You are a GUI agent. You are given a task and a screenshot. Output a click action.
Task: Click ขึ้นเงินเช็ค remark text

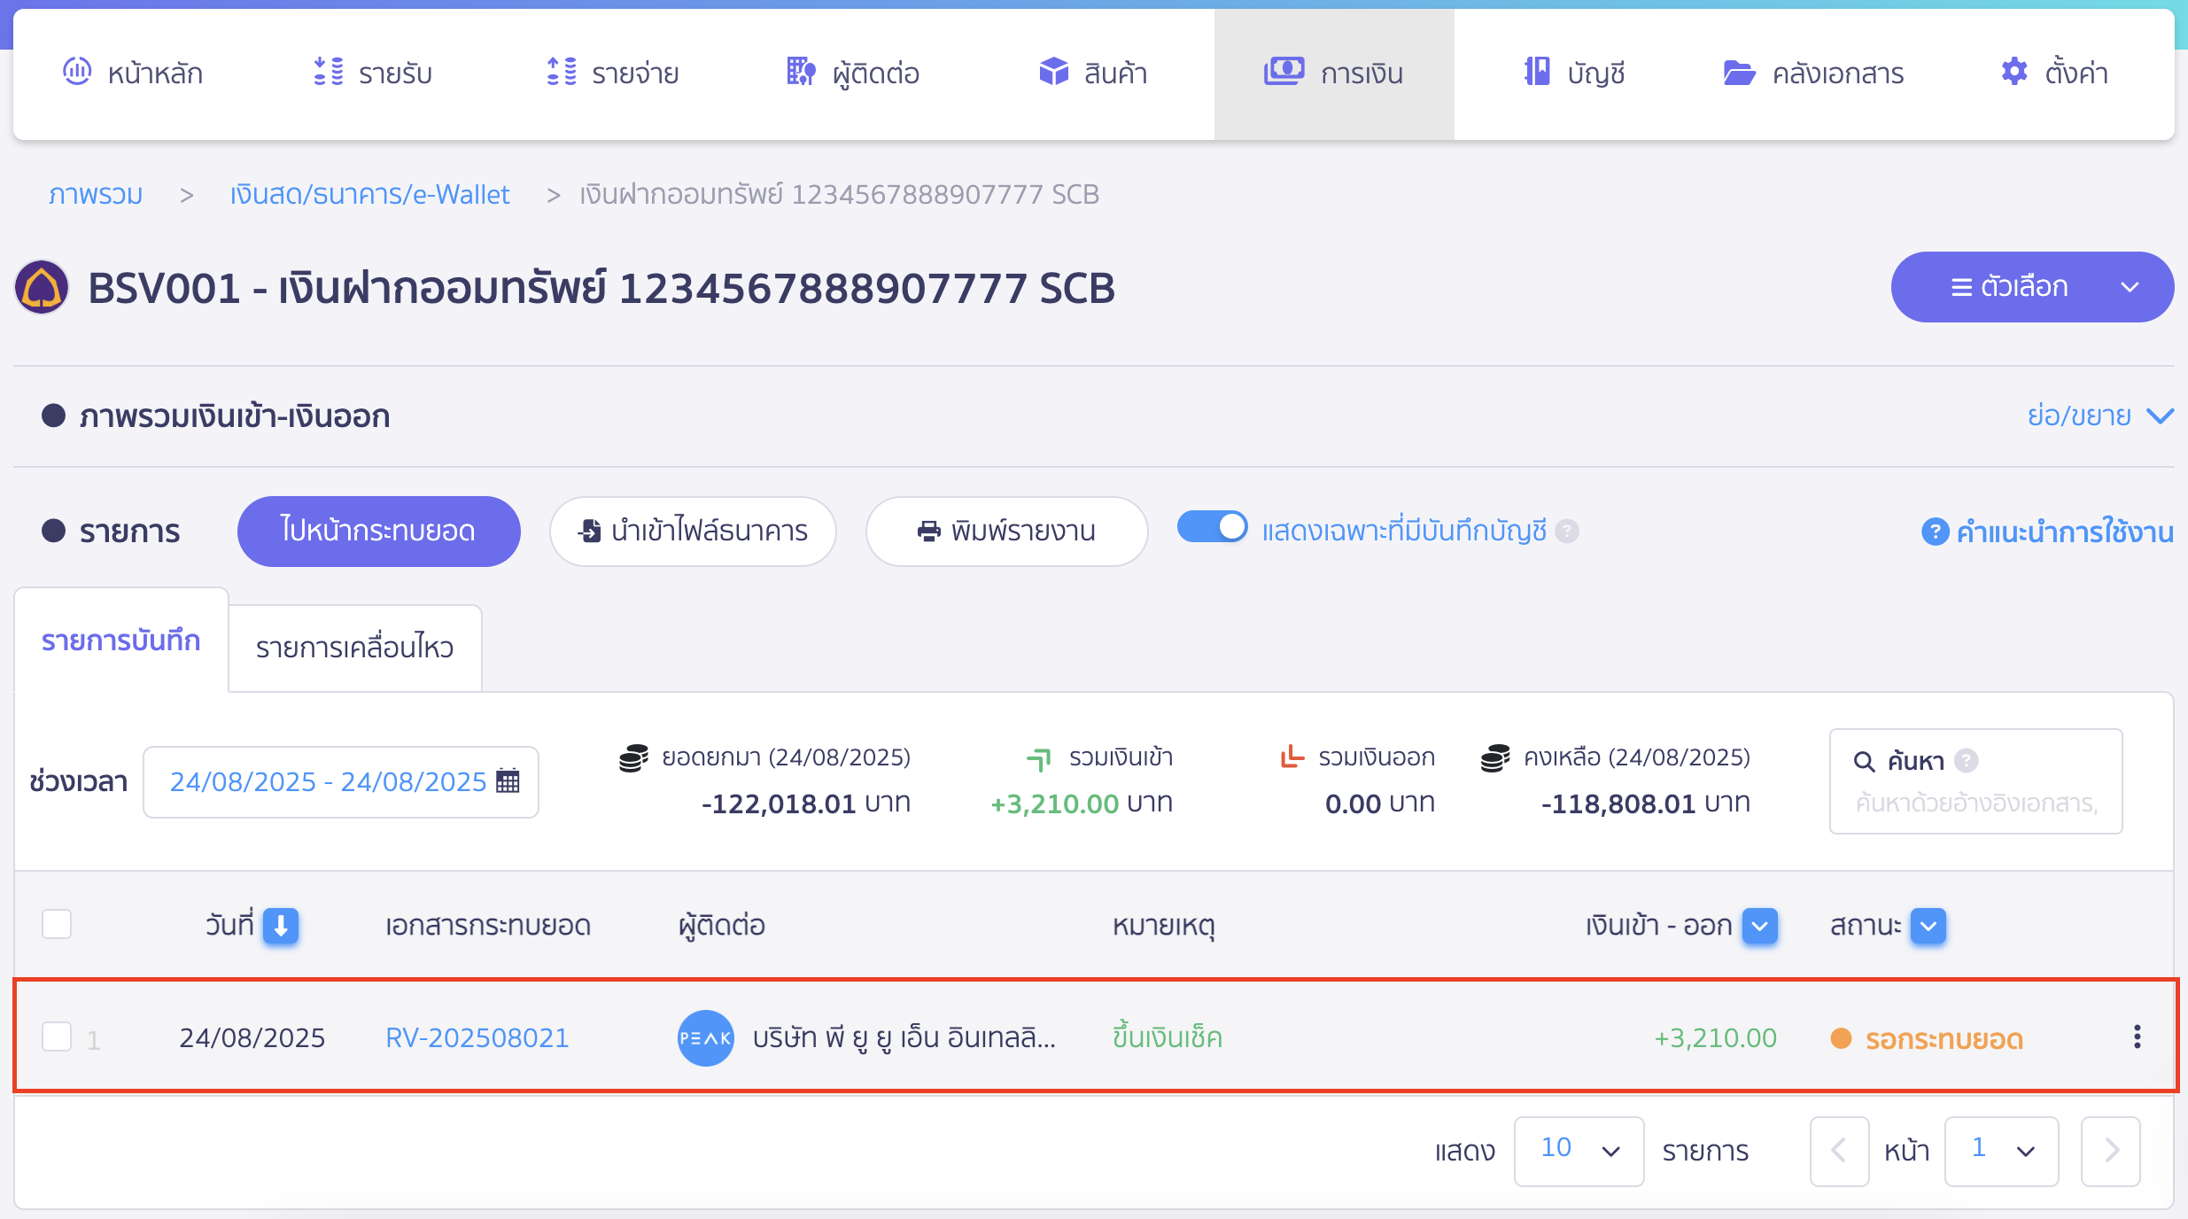click(1168, 1037)
